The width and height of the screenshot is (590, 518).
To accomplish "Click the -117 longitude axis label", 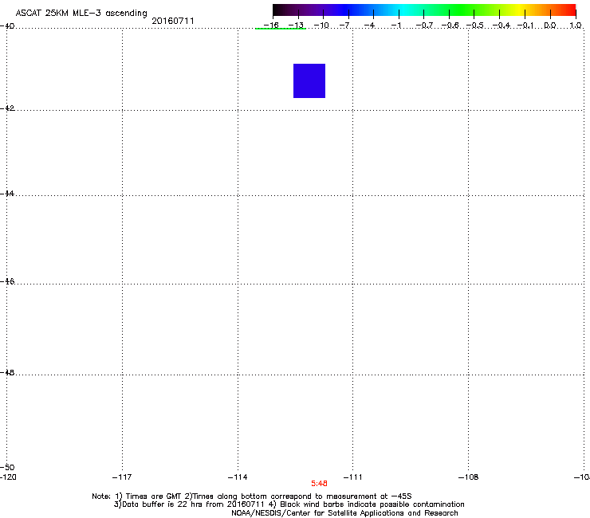I will point(122,477).
